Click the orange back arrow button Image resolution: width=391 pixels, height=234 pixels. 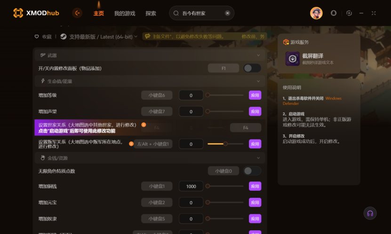[x=77, y=13]
